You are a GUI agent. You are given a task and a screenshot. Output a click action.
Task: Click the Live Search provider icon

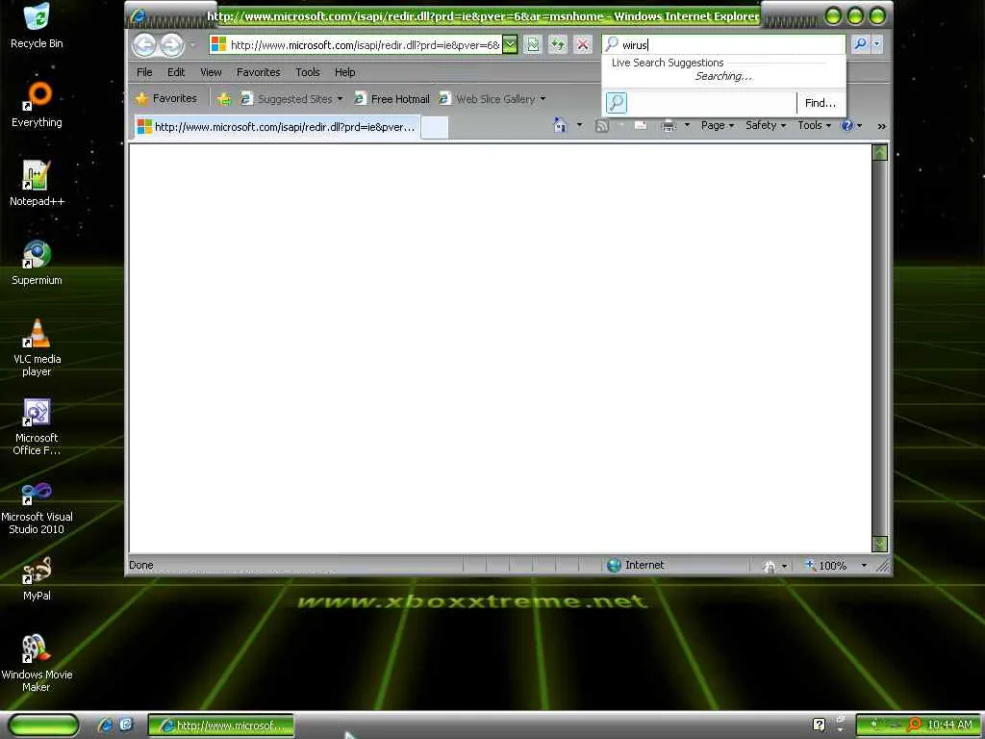pyautogui.click(x=617, y=103)
